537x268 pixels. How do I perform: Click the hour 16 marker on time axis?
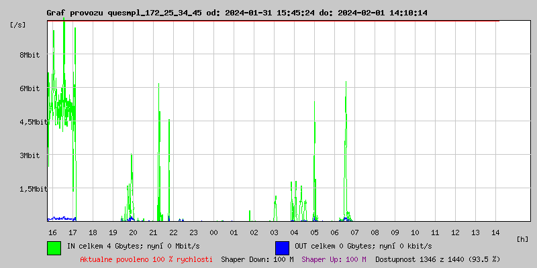pos(52,232)
